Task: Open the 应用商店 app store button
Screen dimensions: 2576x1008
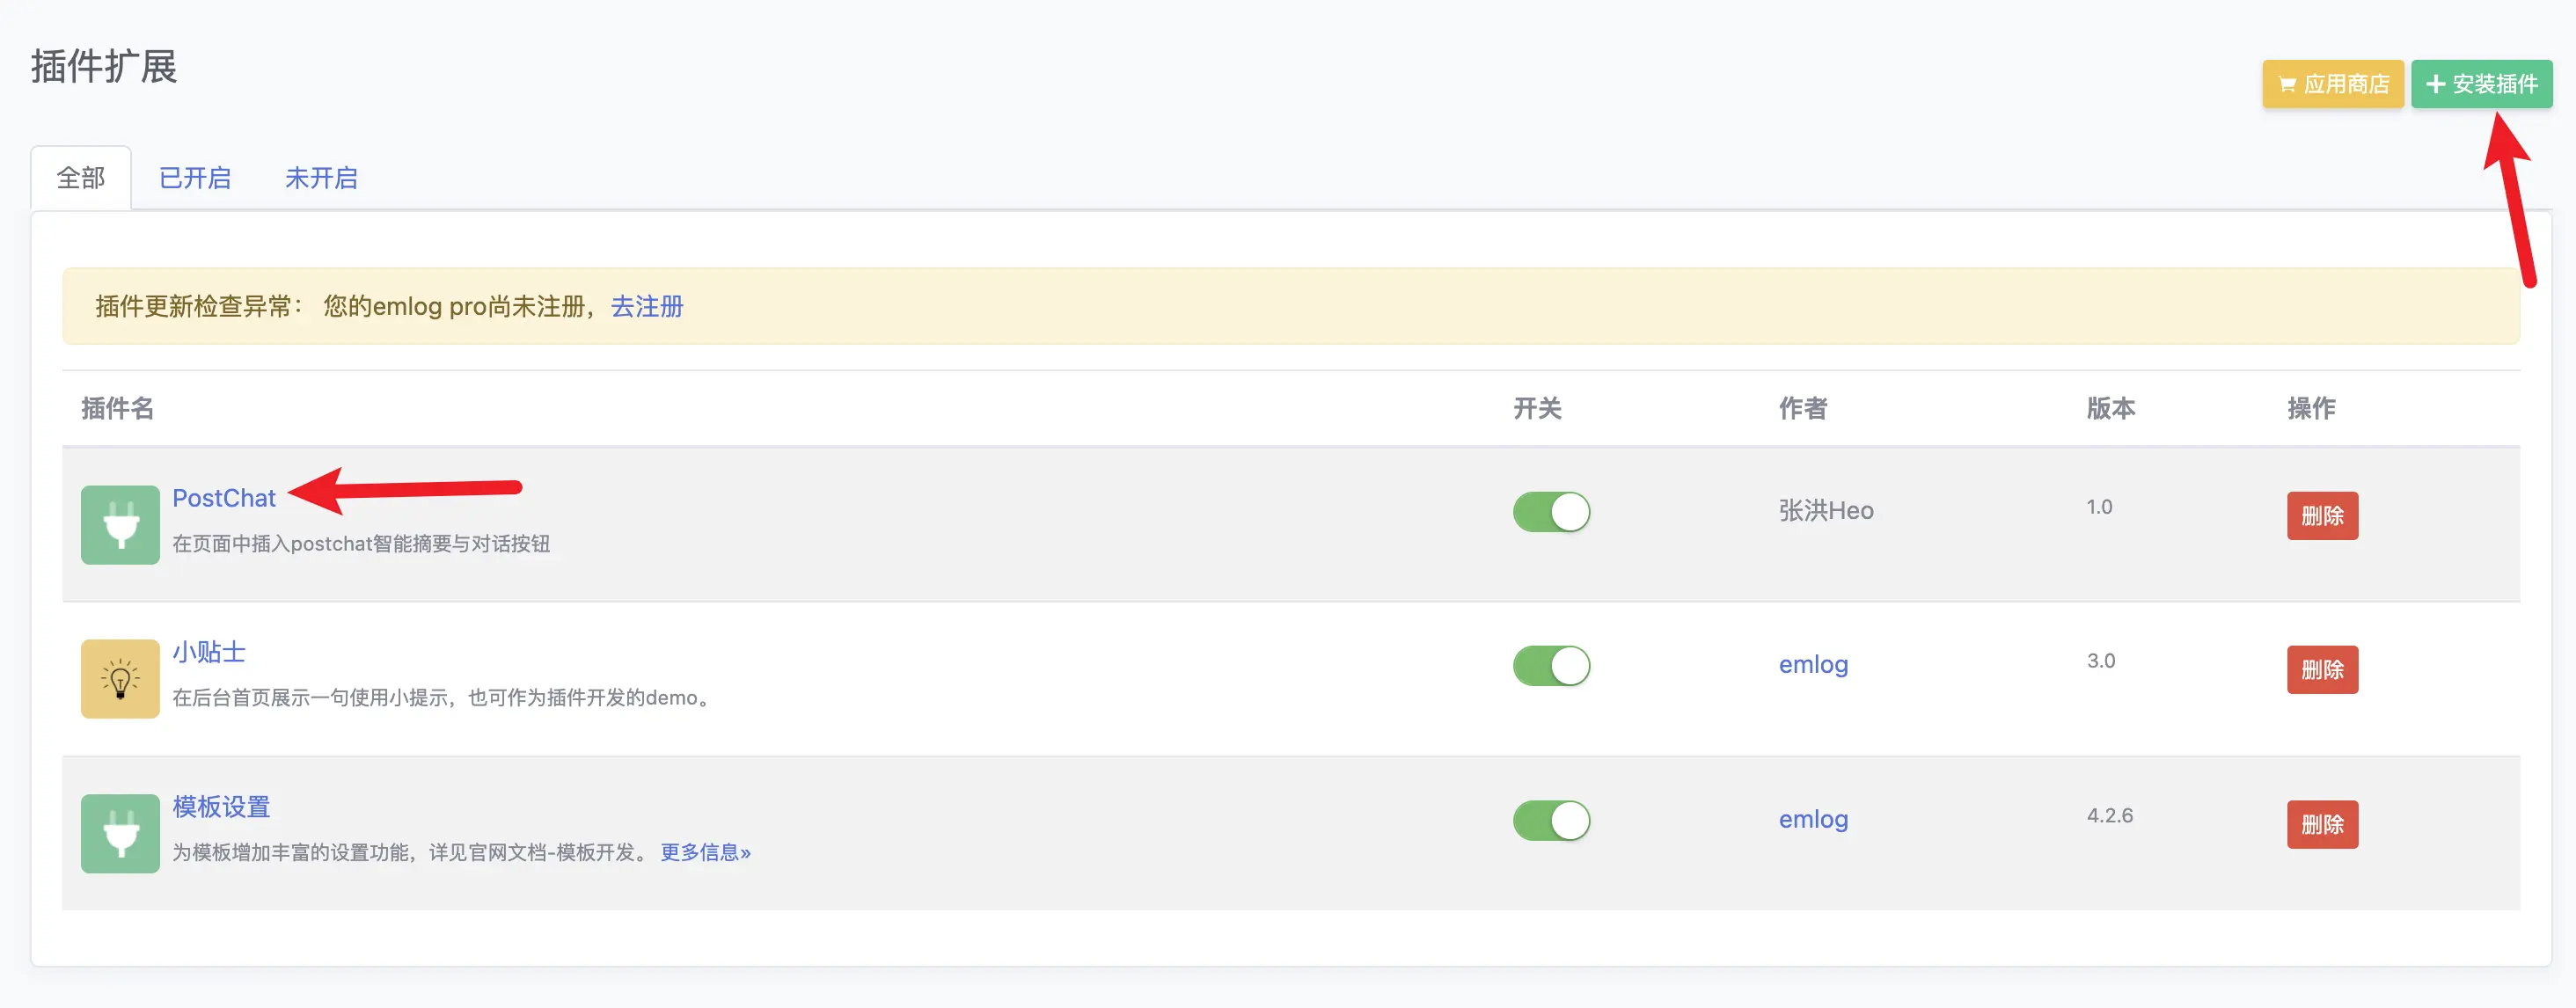Action: pos(2333,84)
